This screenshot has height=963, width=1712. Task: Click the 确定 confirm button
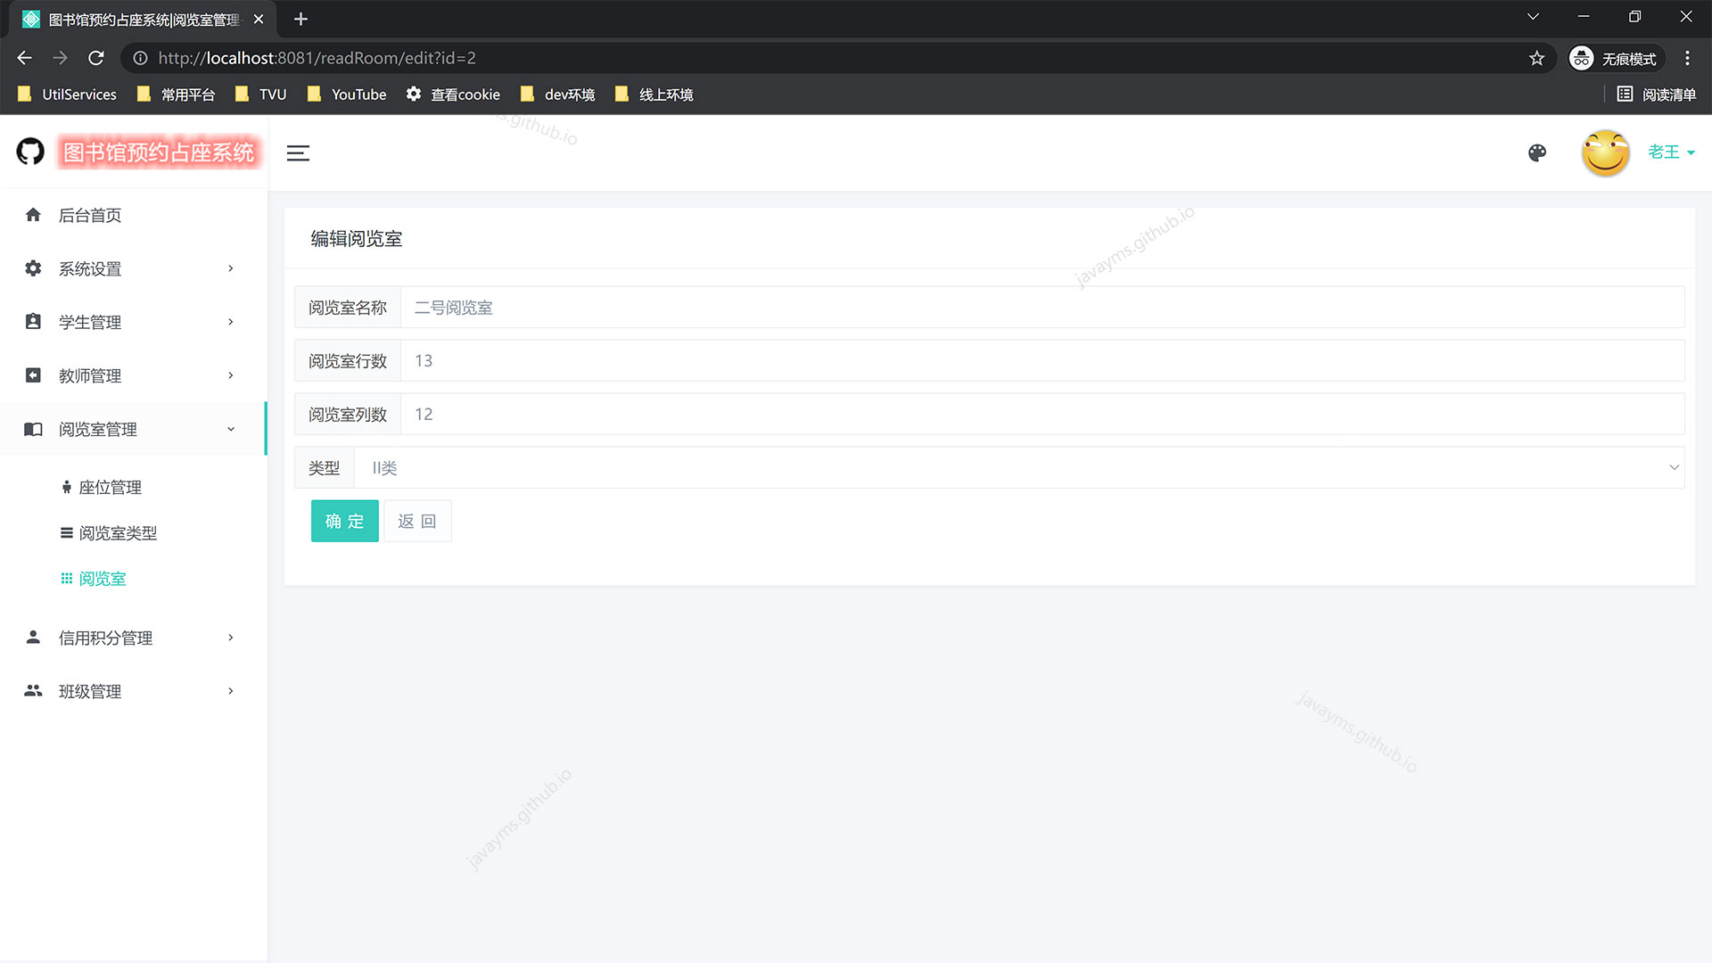(344, 521)
